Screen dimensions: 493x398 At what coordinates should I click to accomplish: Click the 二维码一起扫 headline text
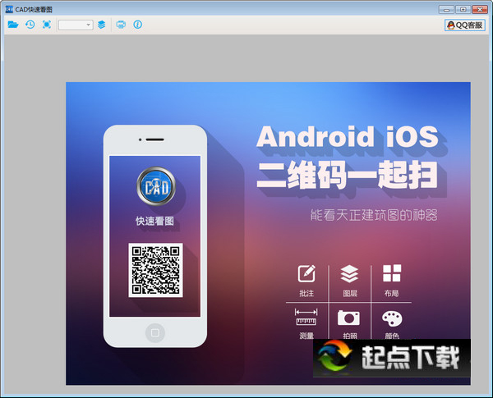click(347, 175)
